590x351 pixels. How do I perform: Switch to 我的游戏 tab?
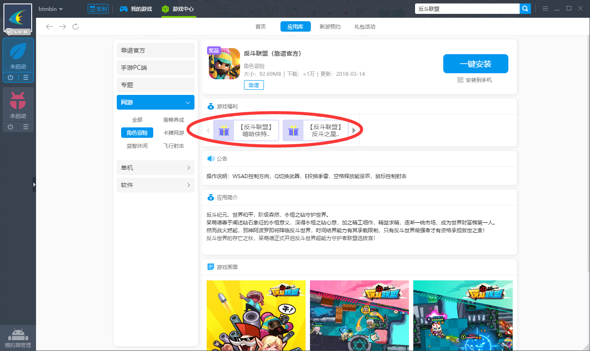tap(136, 9)
